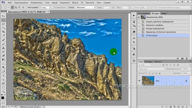The width and height of the screenshot is (192, 108).
Task: Click the add to selection mode icon
Action: pos(16,7)
